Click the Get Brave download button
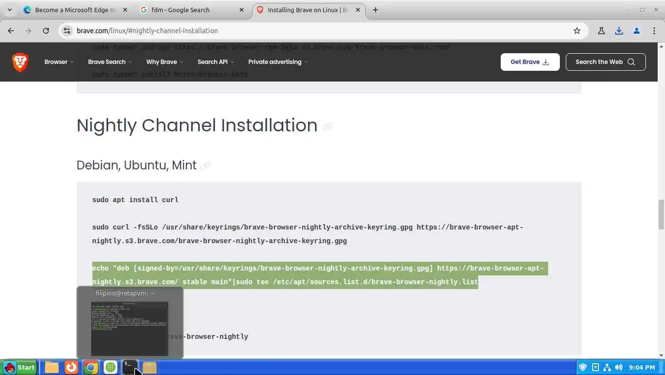 tap(530, 62)
